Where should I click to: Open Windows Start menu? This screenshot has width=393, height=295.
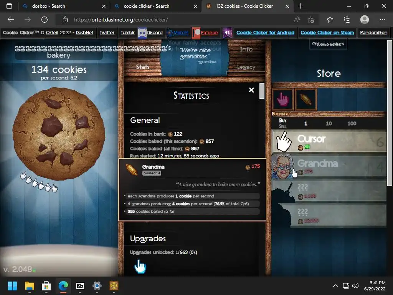pos(12,286)
